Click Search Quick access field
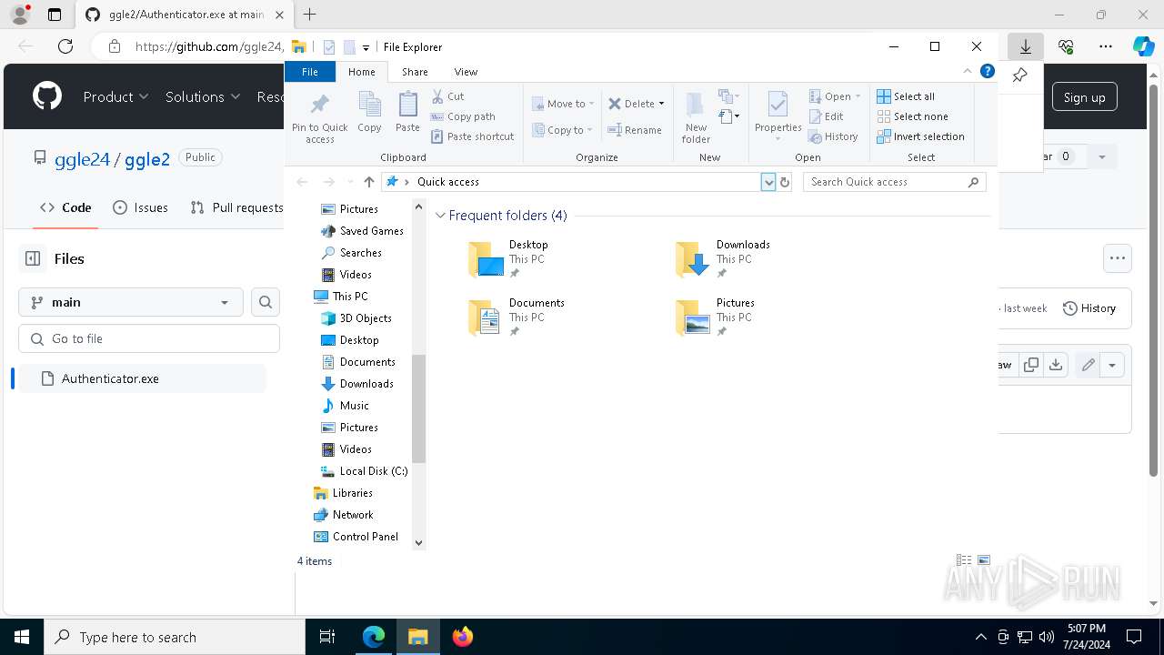Viewport: 1164px width, 655px height. click(x=894, y=182)
